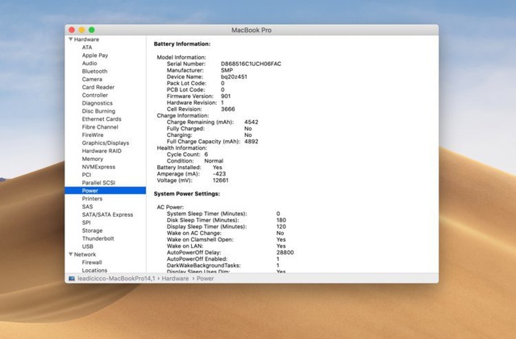The width and height of the screenshot is (516, 339).
Task: Collapse the Hardware category disclosure triangle
Action: (x=71, y=39)
